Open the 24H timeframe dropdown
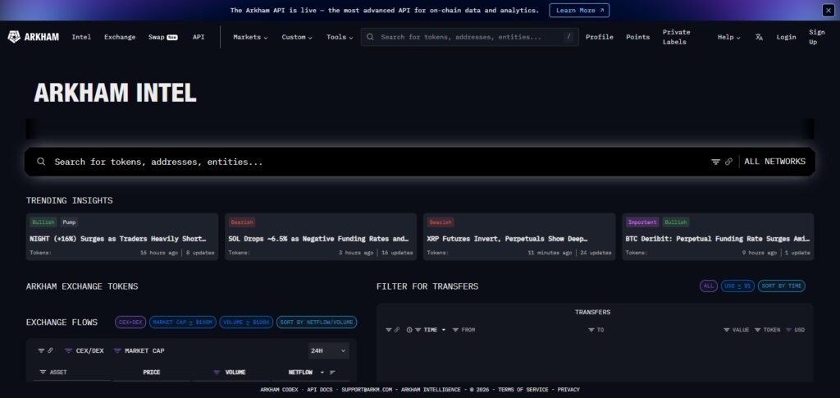 (329, 351)
